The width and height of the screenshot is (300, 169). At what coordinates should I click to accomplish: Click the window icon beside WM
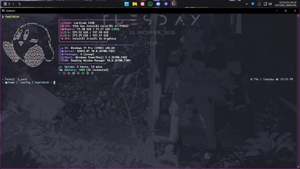click(x=62, y=61)
